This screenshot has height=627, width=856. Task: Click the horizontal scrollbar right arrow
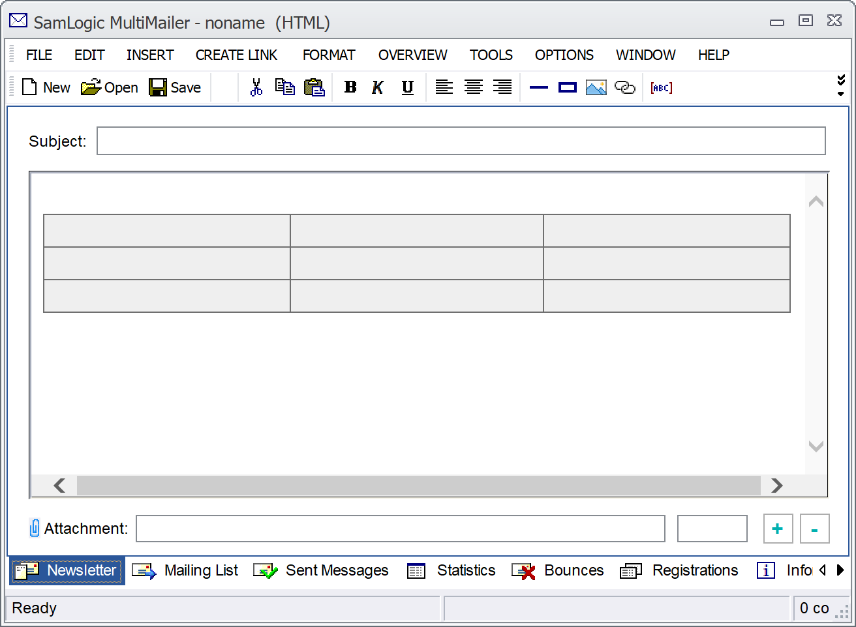[x=776, y=486]
